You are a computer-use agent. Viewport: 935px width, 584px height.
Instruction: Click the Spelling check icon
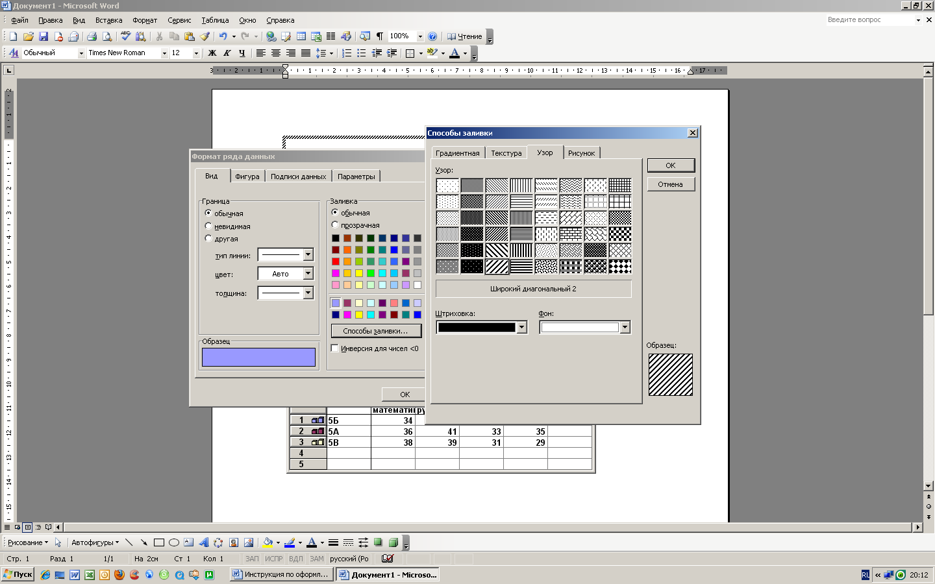[x=125, y=36]
